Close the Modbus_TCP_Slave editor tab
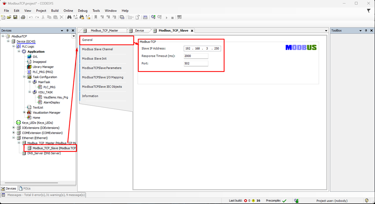Viewport: 375px width, 204px height. (x=192, y=31)
